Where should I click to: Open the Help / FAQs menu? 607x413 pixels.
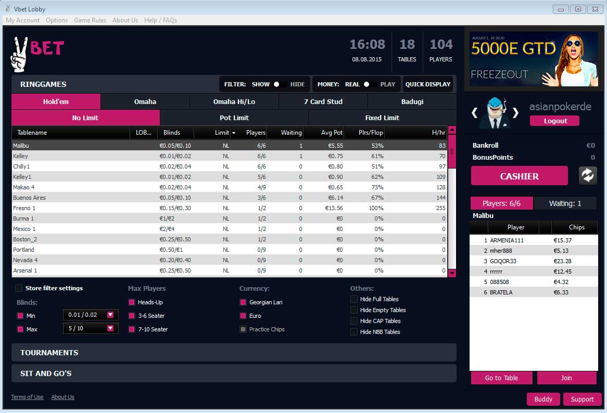[160, 20]
